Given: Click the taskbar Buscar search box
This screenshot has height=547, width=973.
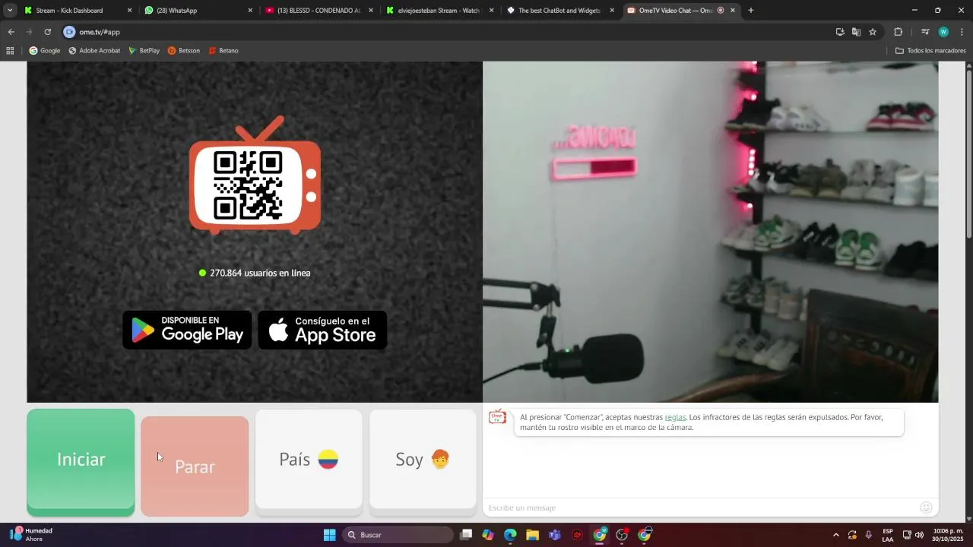Looking at the screenshot, I should [398, 535].
